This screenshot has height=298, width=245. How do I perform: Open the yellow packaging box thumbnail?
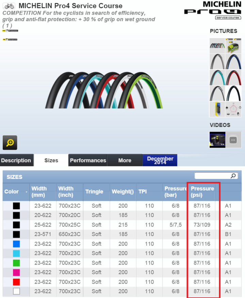point(217,109)
